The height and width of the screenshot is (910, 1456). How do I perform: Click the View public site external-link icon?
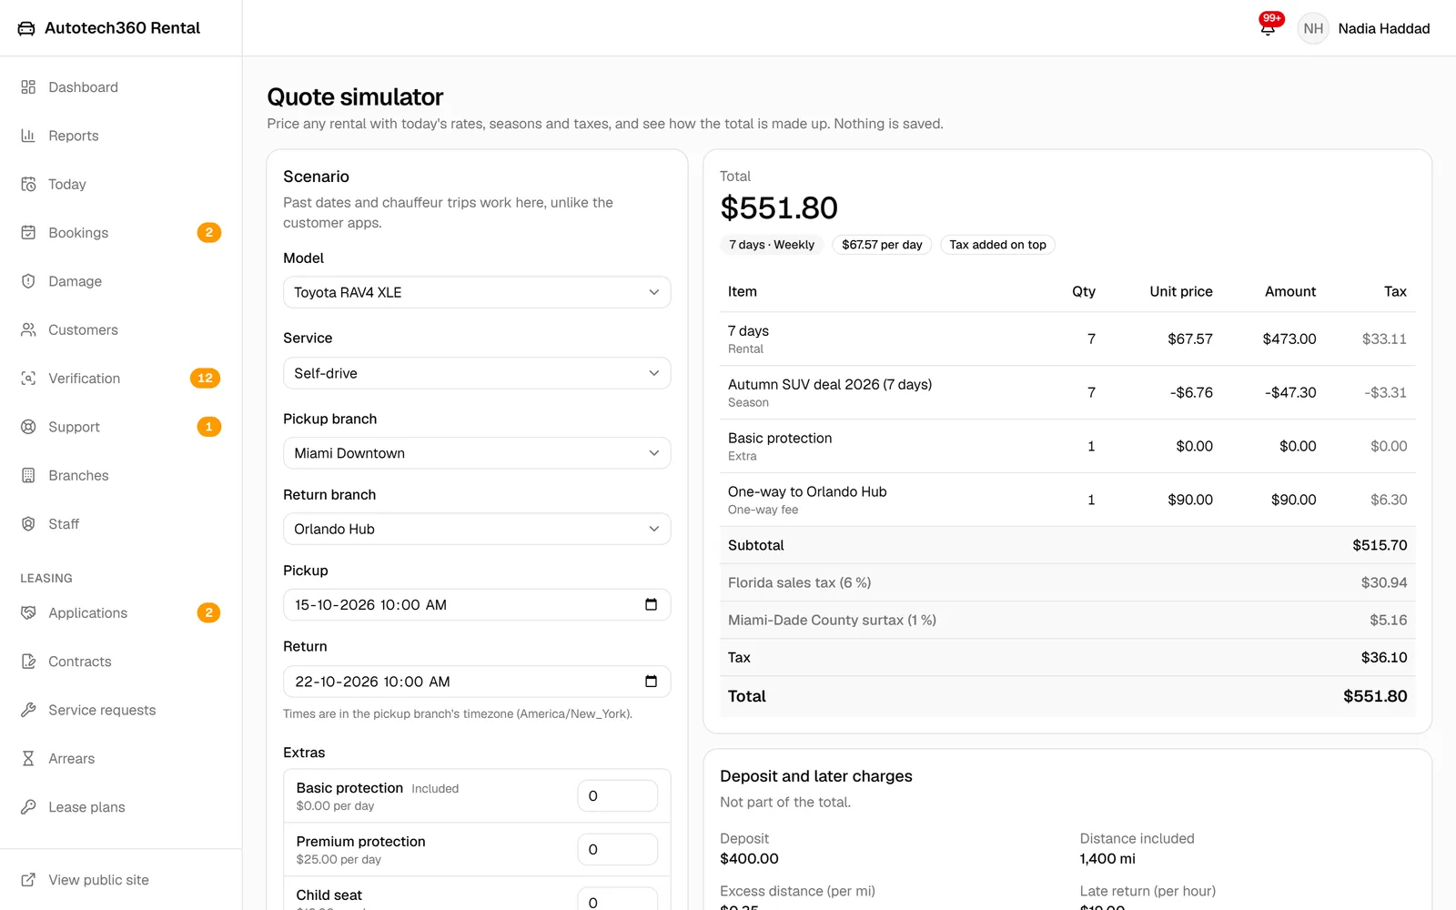click(28, 880)
